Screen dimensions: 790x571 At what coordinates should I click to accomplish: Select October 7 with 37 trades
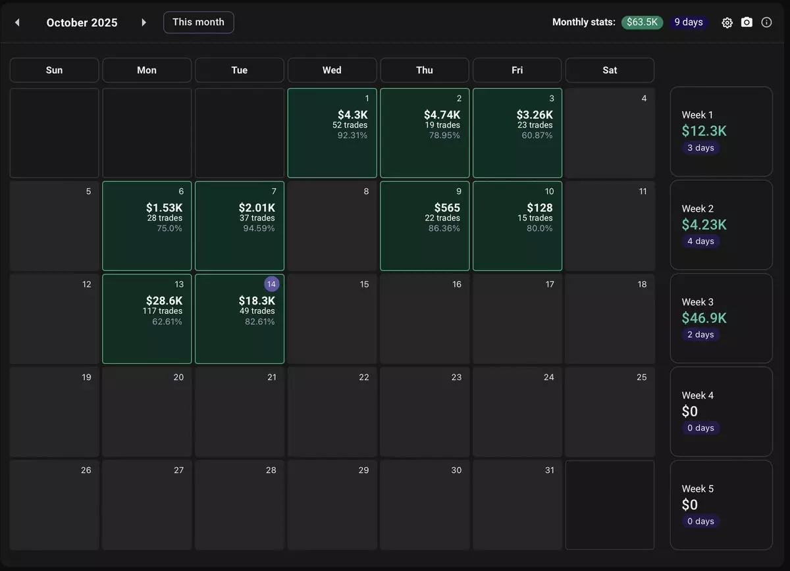click(240, 226)
